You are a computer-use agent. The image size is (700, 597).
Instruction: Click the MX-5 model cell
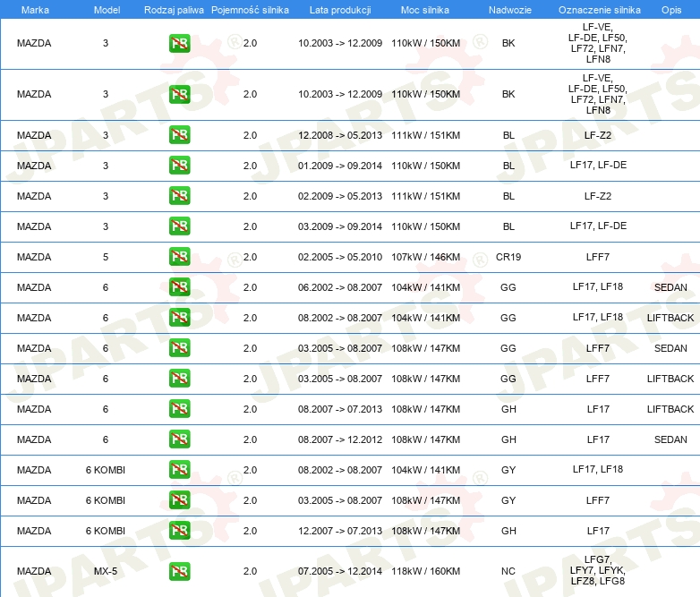[x=105, y=571]
